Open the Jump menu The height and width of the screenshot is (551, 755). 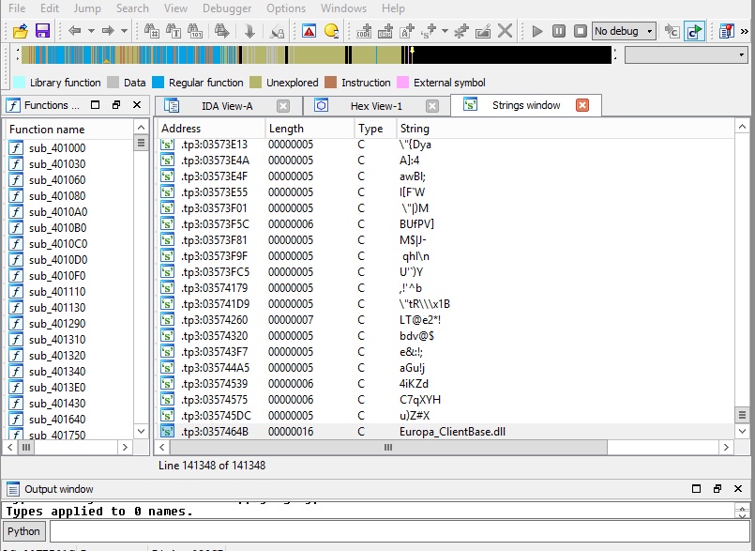(87, 8)
